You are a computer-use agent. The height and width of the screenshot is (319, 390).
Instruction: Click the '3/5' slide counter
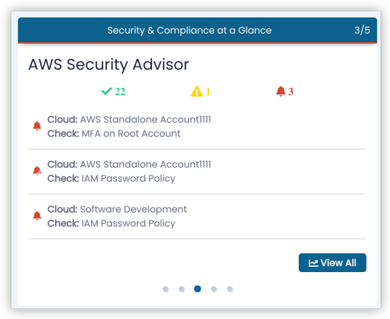[x=362, y=30]
